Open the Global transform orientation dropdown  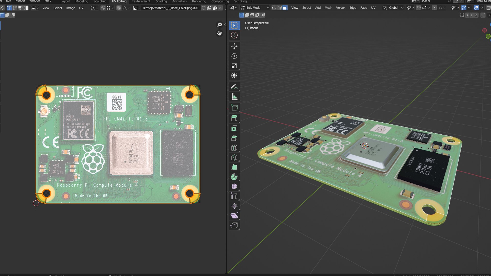click(393, 8)
